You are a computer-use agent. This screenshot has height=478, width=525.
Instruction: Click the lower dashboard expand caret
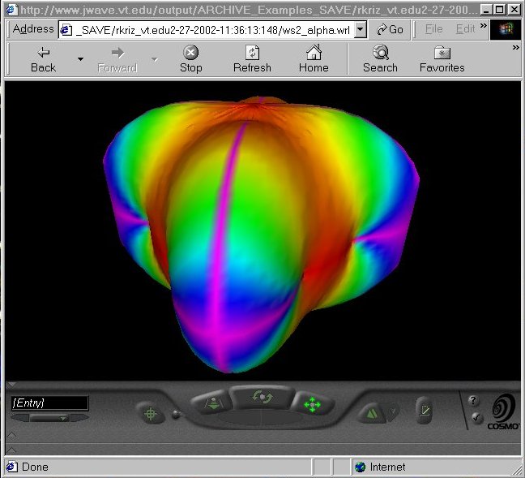(12, 450)
